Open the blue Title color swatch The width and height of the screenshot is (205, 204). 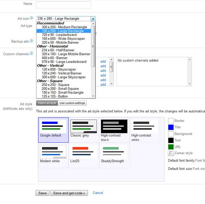pos(171,127)
